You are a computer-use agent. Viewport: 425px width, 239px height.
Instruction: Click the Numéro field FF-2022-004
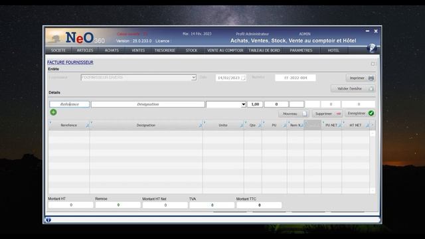296,78
